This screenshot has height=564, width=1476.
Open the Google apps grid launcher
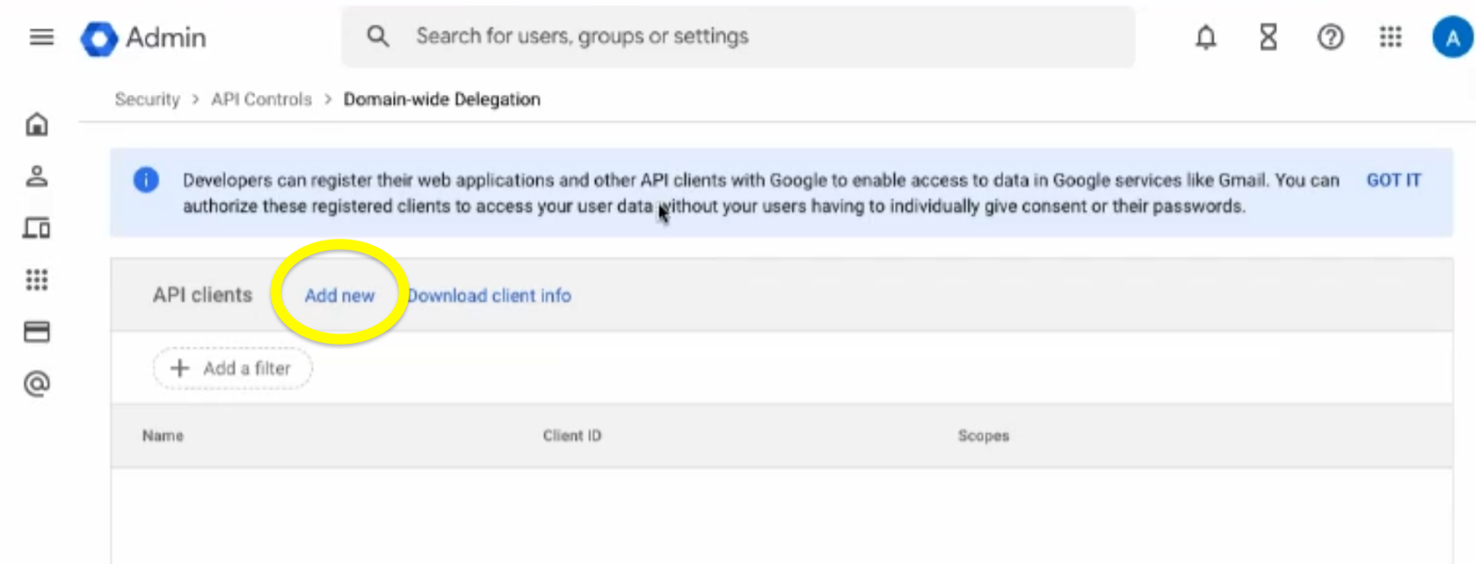(x=1390, y=37)
